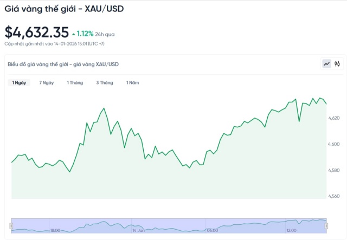Click the right handle of range slider
347x240 pixels.
click(326, 225)
